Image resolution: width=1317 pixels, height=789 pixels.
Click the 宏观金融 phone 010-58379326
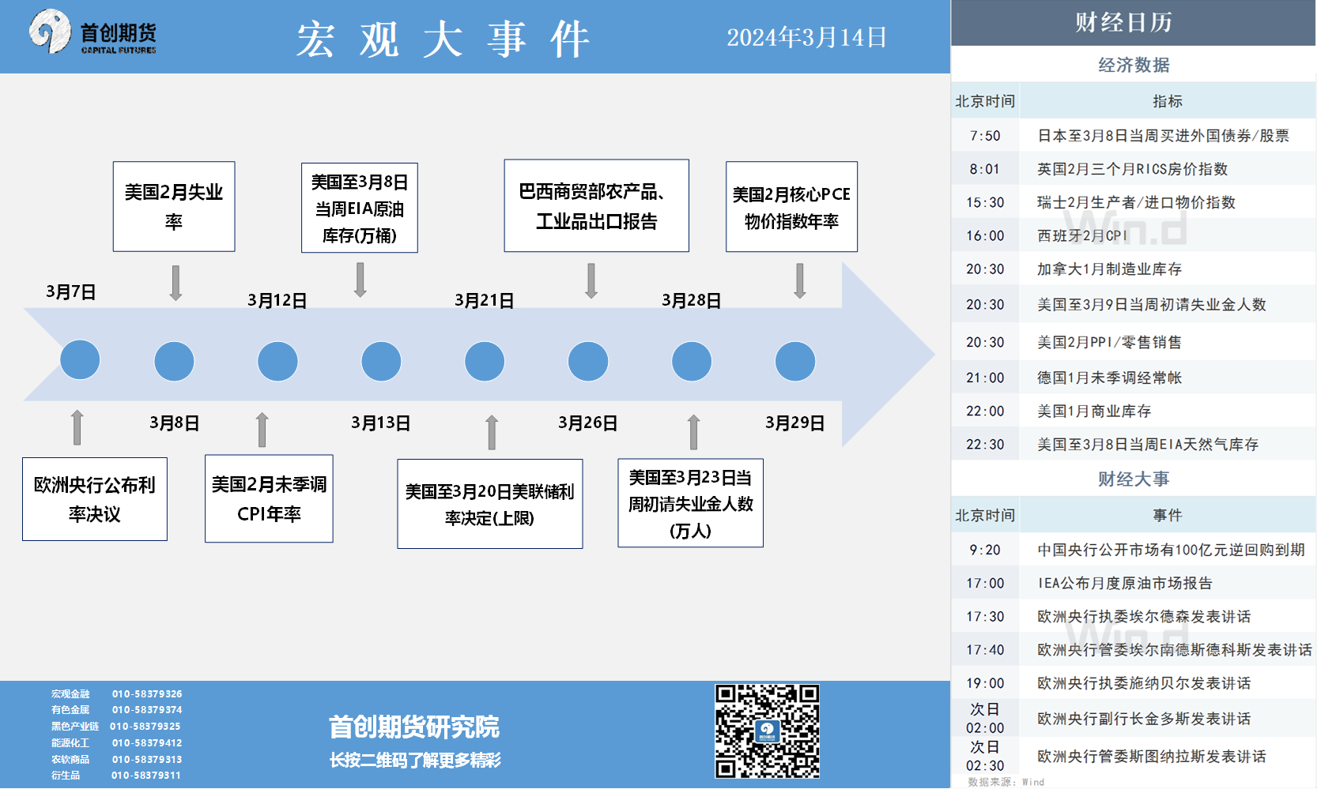click(x=147, y=693)
